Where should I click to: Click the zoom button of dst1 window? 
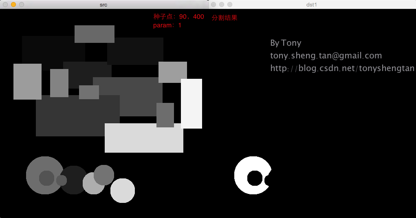point(230,4)
